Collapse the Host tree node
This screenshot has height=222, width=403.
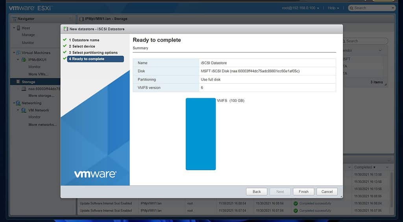(x=14, y=28)
